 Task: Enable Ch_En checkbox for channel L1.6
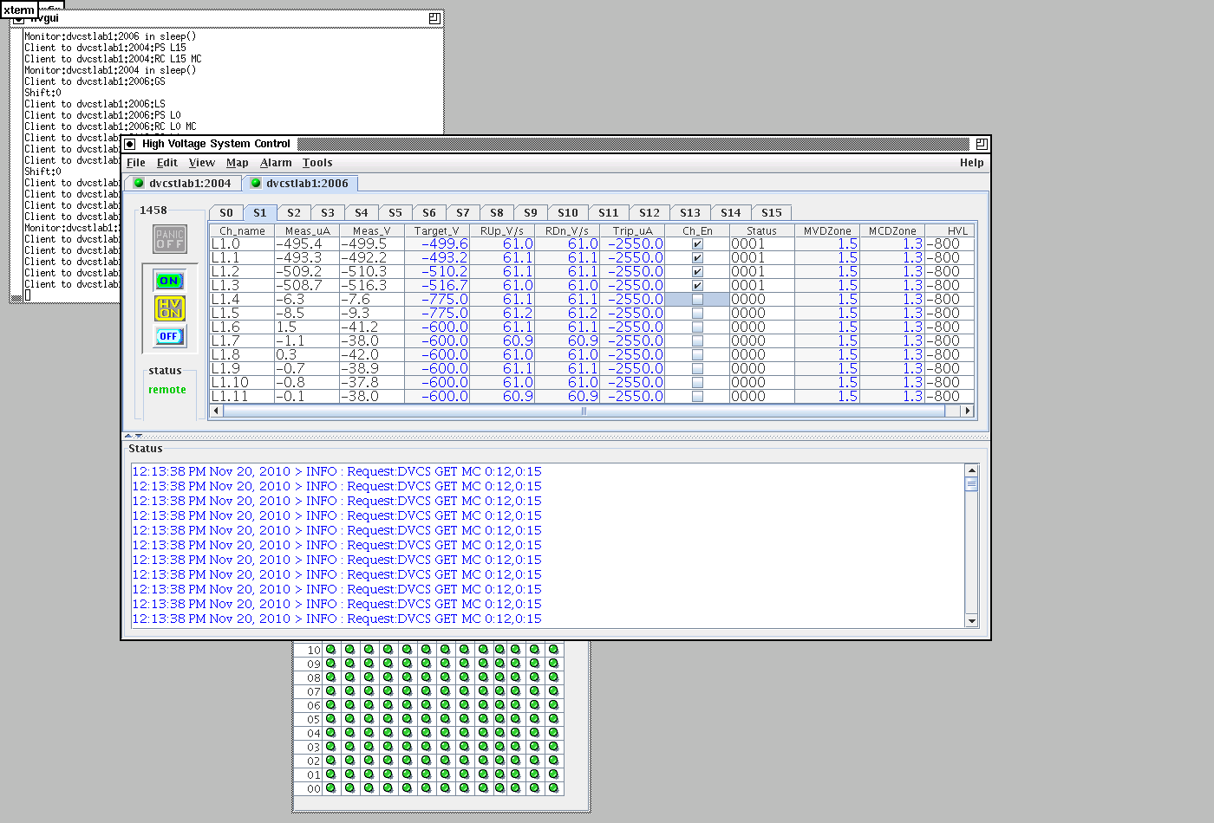click(x=697, y=327)
